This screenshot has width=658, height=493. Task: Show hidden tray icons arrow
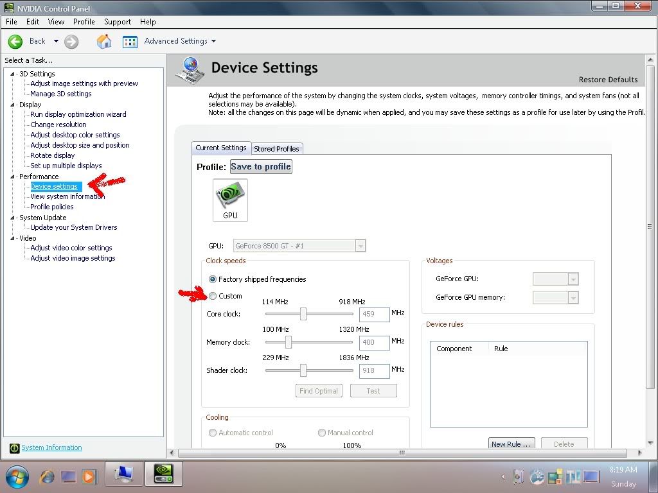[503, 476]
